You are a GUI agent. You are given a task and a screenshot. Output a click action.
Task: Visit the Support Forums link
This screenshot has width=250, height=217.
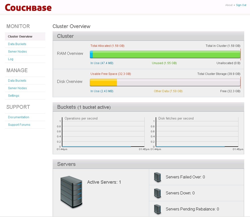(19, 125)
